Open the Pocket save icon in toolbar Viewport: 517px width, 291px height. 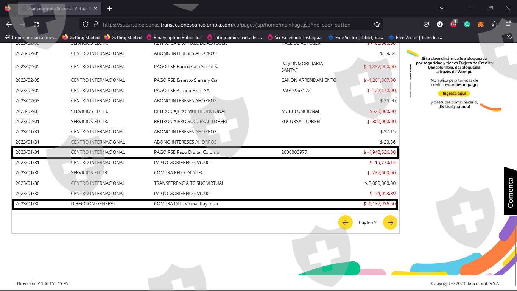click(x=426, y=25)
